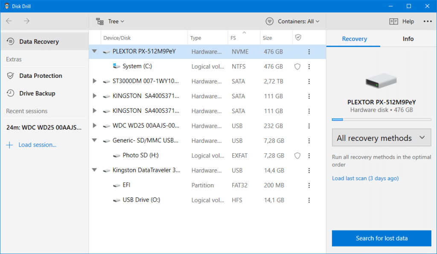Screen dimensions: 437x254
Task: Click the Tree view icon in the toolbar
Action: click(x=100, y=21)
